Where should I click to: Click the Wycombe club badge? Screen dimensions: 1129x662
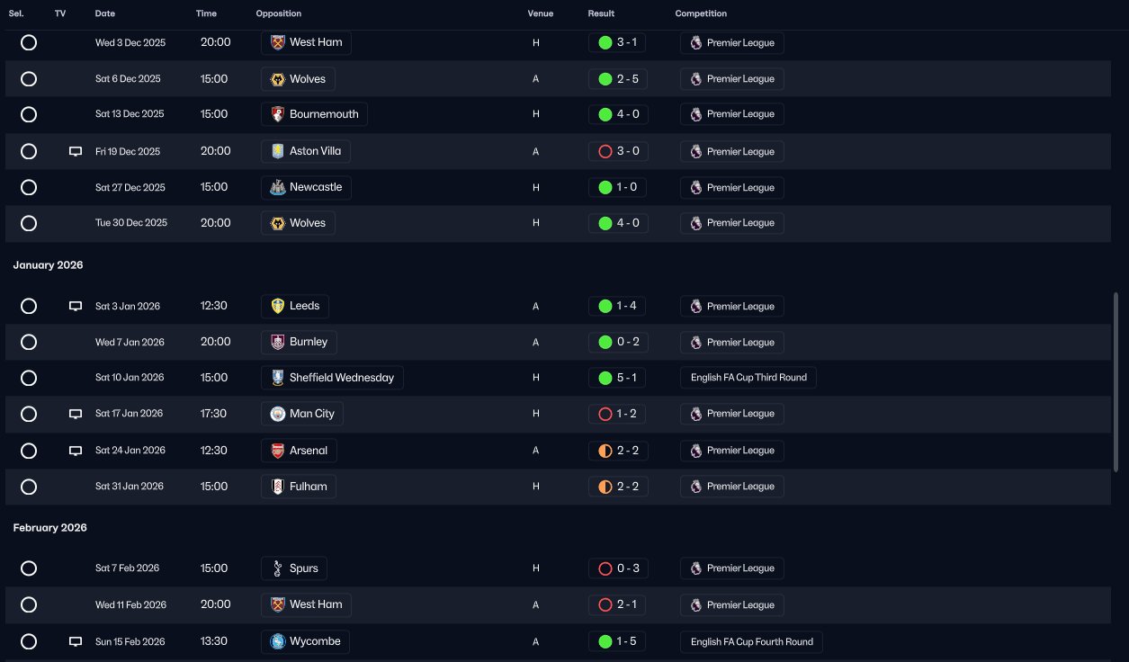[x=277, y=641]
